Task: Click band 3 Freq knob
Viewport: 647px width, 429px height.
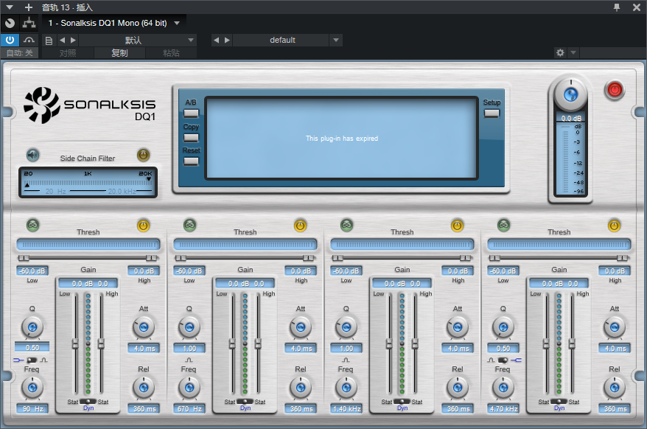Action: tap(346, 388)
